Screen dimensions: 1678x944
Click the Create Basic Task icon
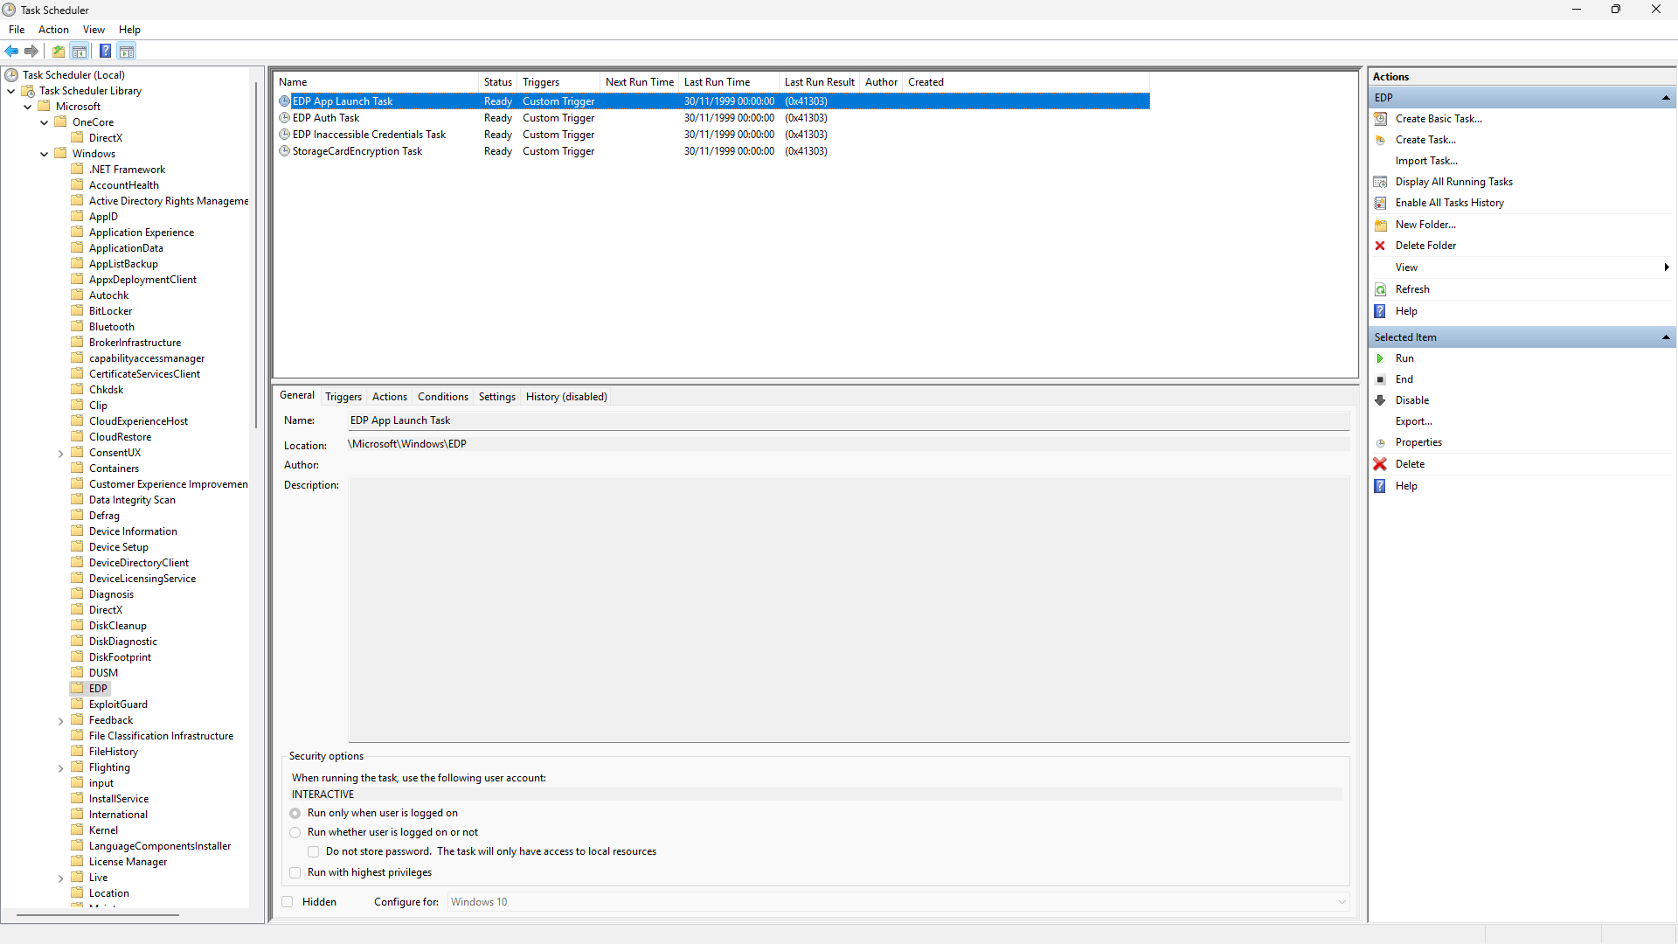click(x=1381, y=119)
